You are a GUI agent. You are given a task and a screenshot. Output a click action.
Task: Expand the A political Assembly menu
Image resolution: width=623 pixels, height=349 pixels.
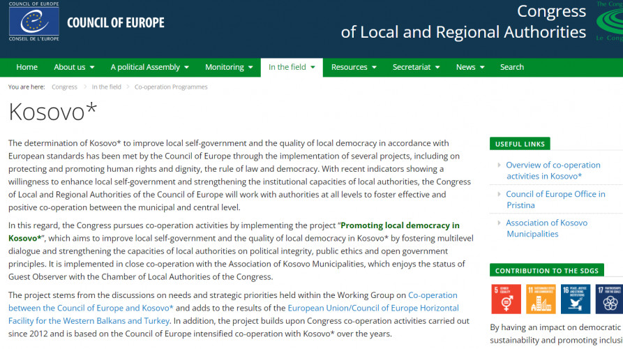tap(149, 67)
